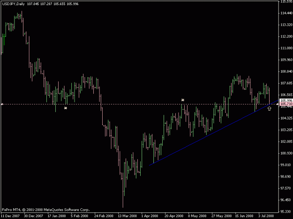Screen dimensions: 293x219
Task: Click the OHLC values 107.045 107.287 105.655 105.996
Action: (53, 4)
